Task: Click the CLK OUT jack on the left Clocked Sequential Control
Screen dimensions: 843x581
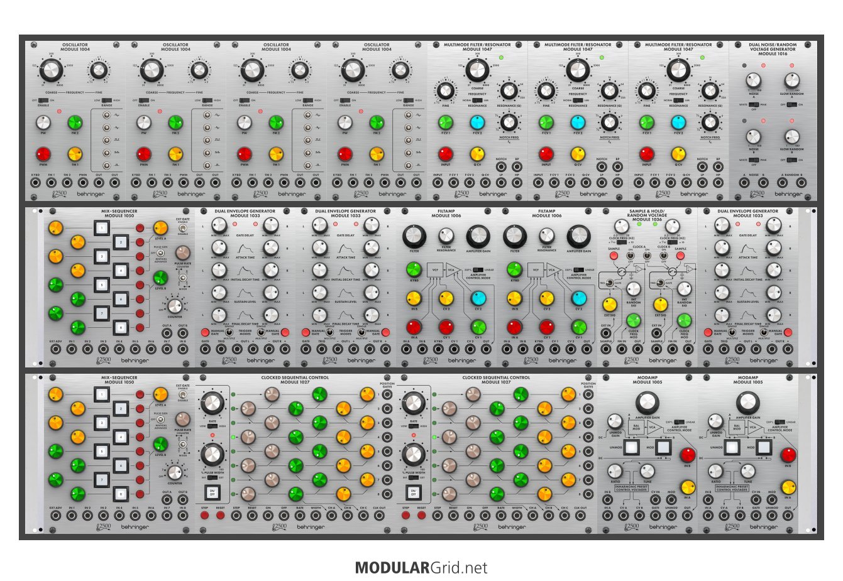Action: click(x=379, y=516)
